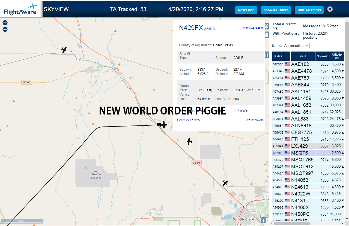Viewport: 349px width, 226px height.
Task: Click US flag in N458PC row
Action: [x=287, y=214]
